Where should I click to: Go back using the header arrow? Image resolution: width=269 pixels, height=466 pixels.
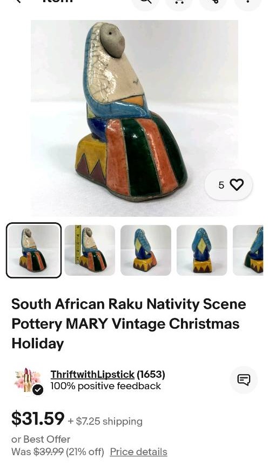pos(18,2)
